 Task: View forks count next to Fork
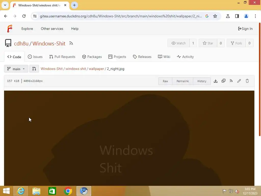coord(249,43)
